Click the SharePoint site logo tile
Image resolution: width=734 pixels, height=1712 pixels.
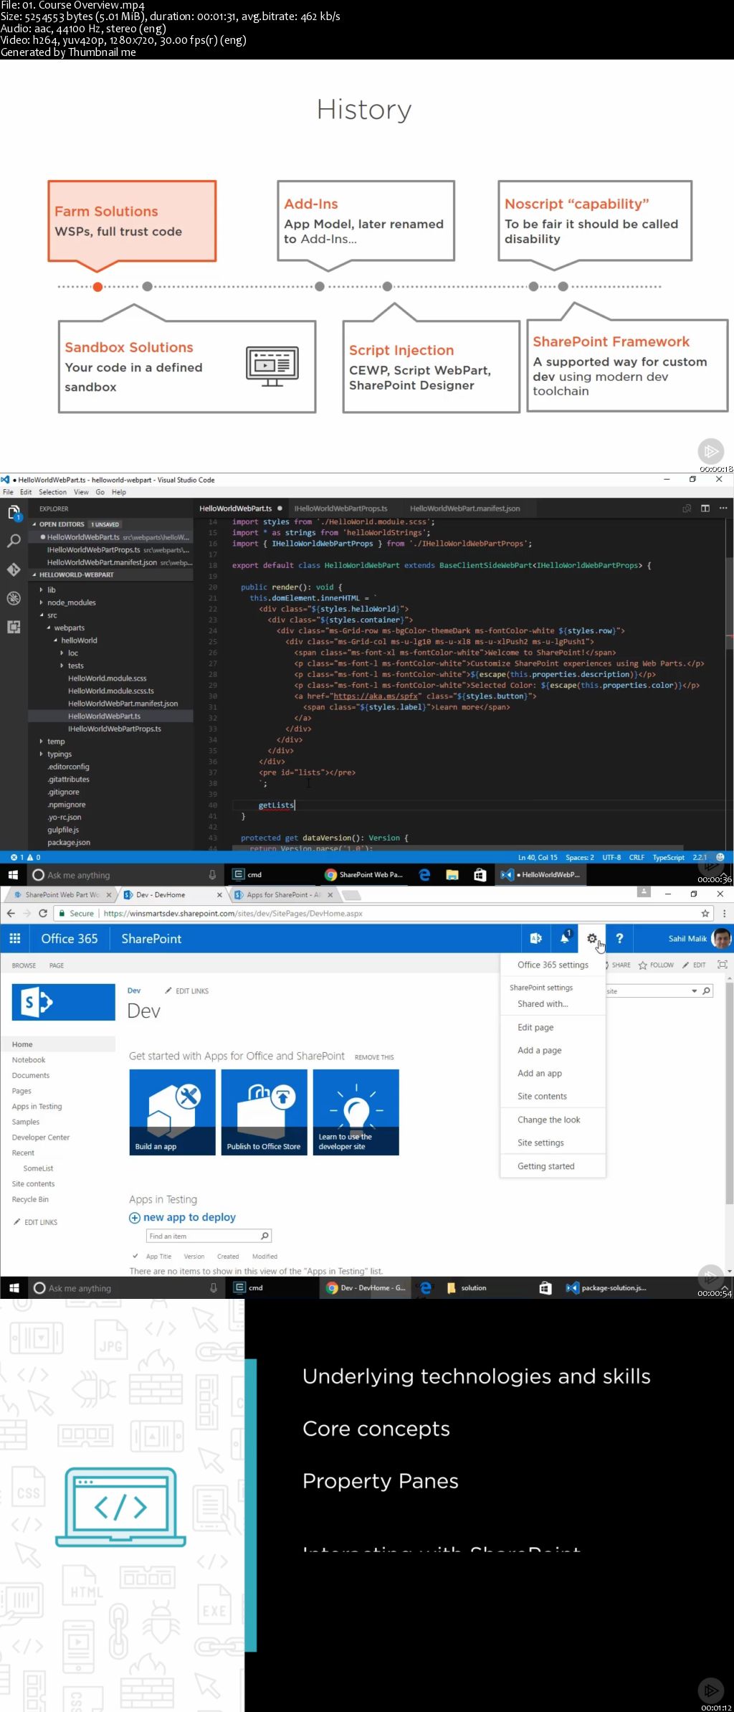click(x=64, y=1002)
